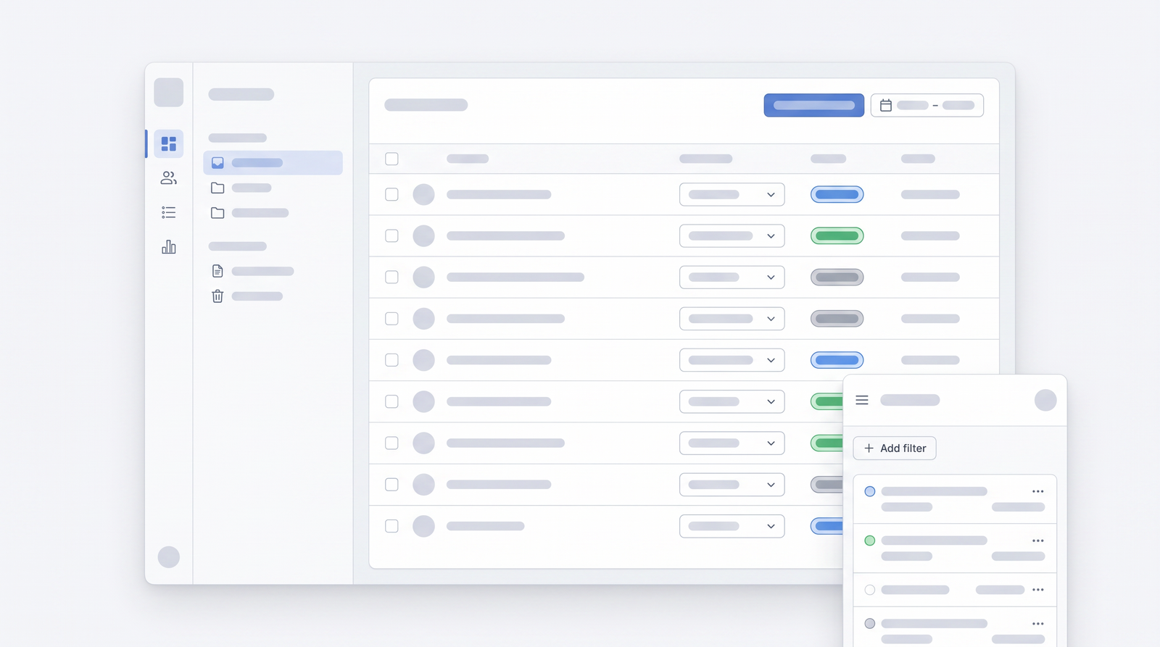Screen dimensions: 1160x647
Task: Click the gray status pill in fourth row
Action: pyautogui.click(x=837, y=319)
